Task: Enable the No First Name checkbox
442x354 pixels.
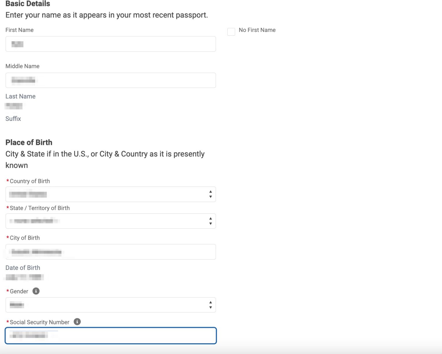Action: tap(231, 32)
